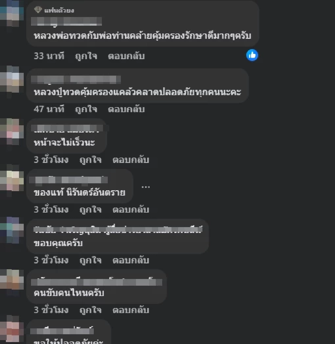Open avatar of the หลวงปู่ทวด commenter
Image resolution: width=335 pixels, height=344 pixels.
pos(11,79)
